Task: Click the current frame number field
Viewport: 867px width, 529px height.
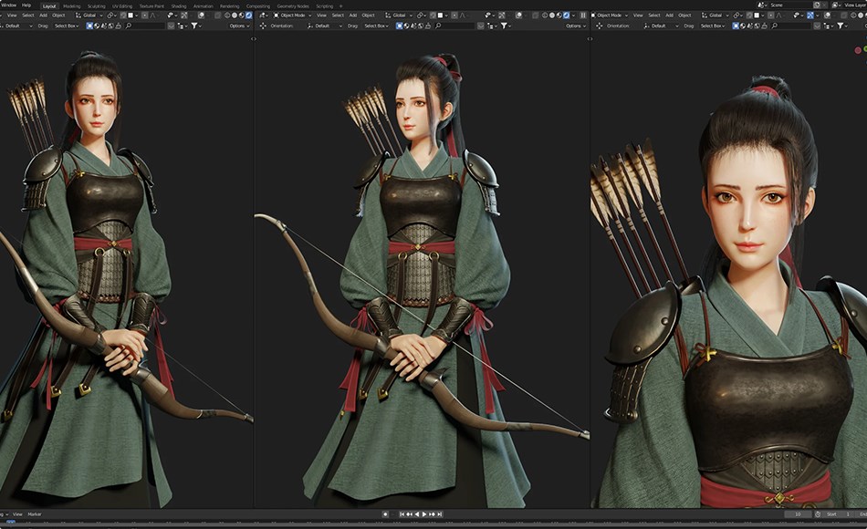Action: 797,515
